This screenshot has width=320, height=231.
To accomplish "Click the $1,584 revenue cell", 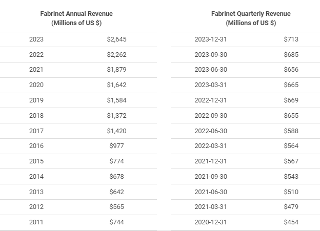I will (117, 100).
